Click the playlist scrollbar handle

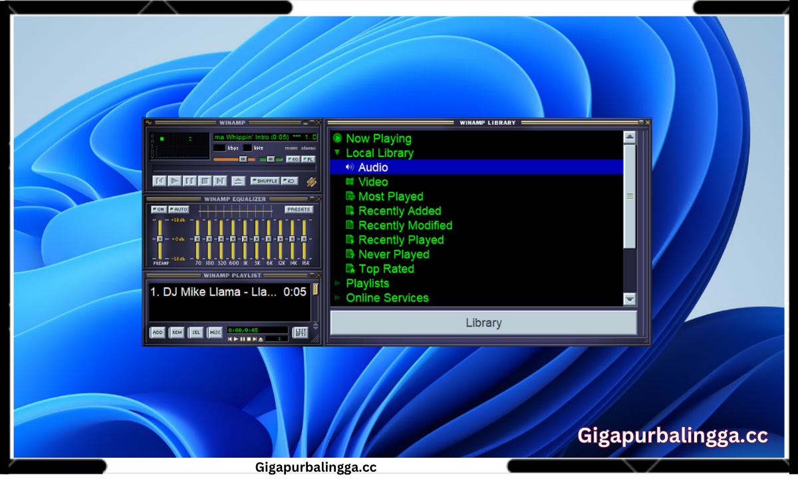coord(315,289)
